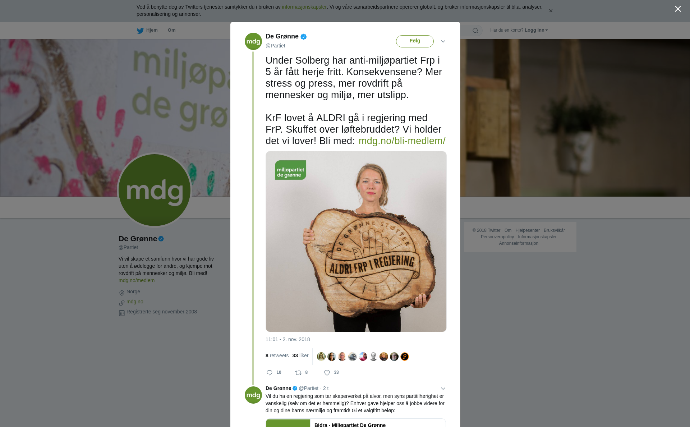690x427 pixels.
Task: Open the Hjem menu item
Action: click(x=152, y=30)
